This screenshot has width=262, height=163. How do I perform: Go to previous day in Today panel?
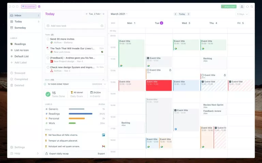(x=87, y=14)
